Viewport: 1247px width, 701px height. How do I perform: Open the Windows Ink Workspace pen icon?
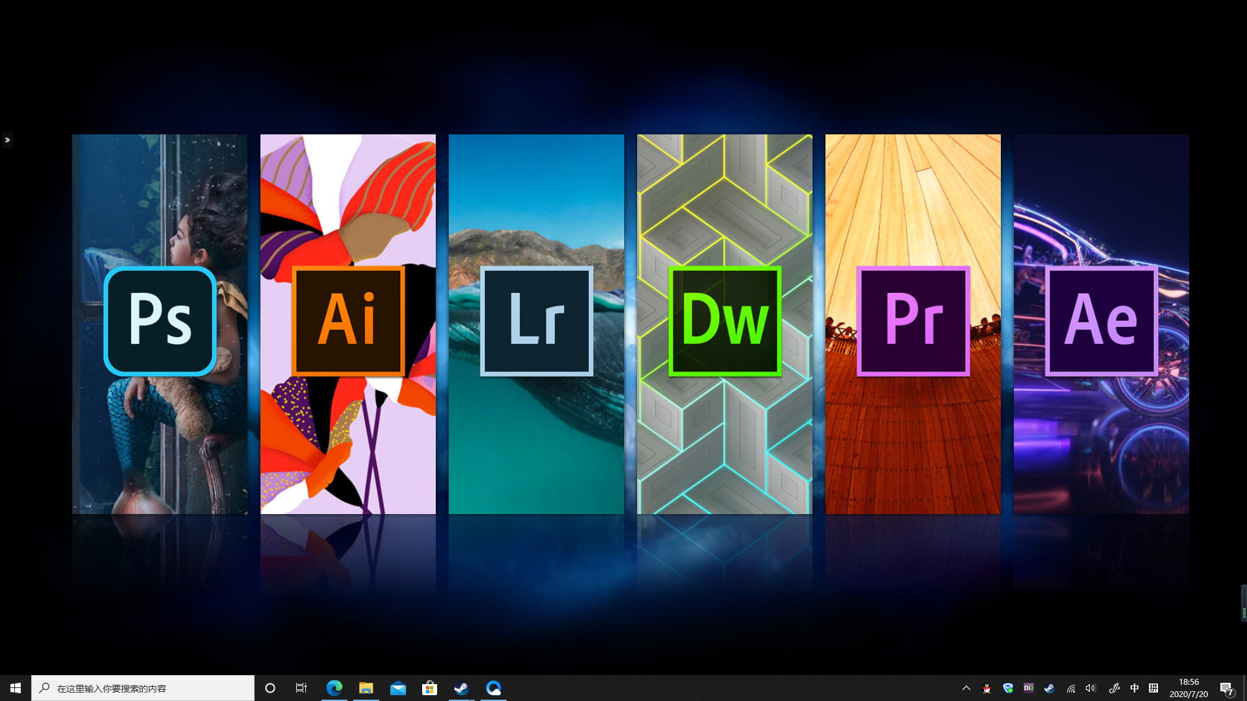(x=1114, y=688)
